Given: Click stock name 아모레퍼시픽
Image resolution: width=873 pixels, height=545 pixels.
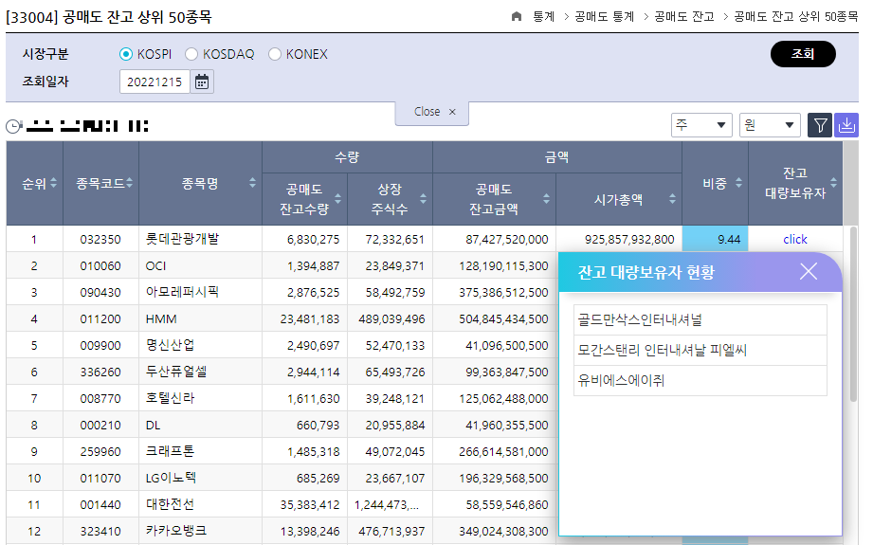Looking at the screenshot, I should (x=182, y=292).
